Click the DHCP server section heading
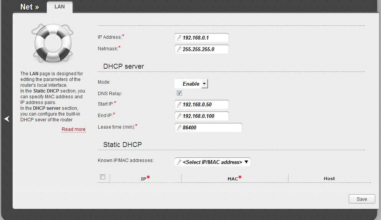 pos(124,66)
